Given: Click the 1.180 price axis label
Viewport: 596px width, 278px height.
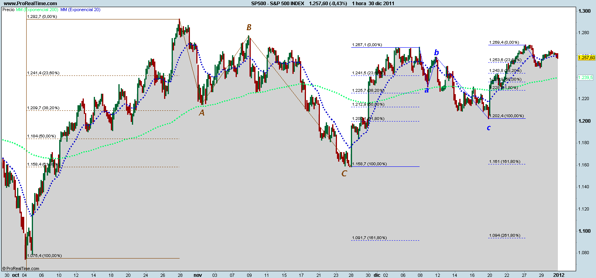Looking at the screenshot, I should pyautogui.click(x=584, y=143).
